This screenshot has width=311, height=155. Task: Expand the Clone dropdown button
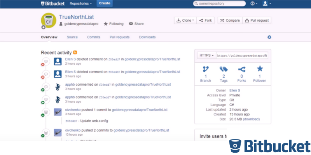[x=185, y=21]
